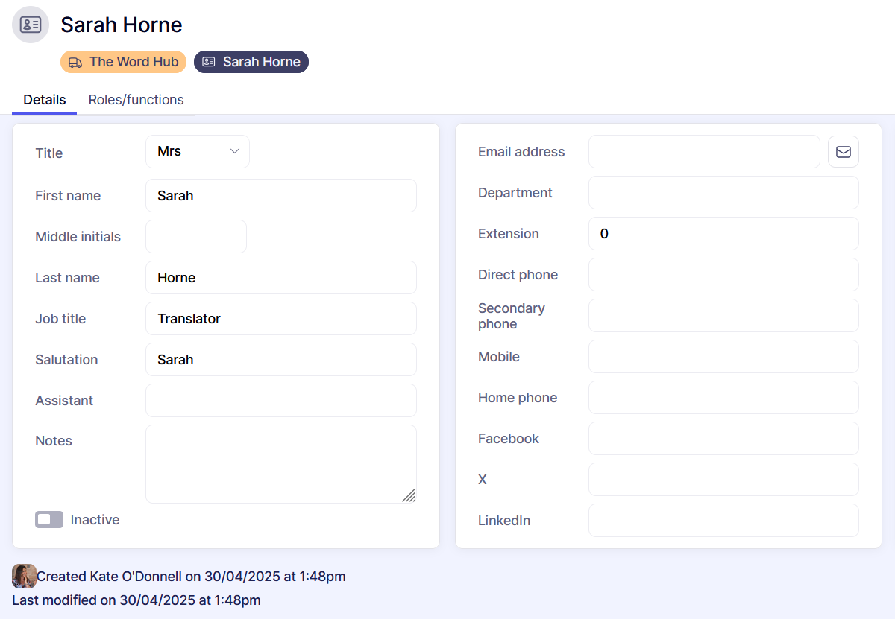Click the Extension field showing 0
The height and width of the screenshot is (619, 895).
[723, 234]
